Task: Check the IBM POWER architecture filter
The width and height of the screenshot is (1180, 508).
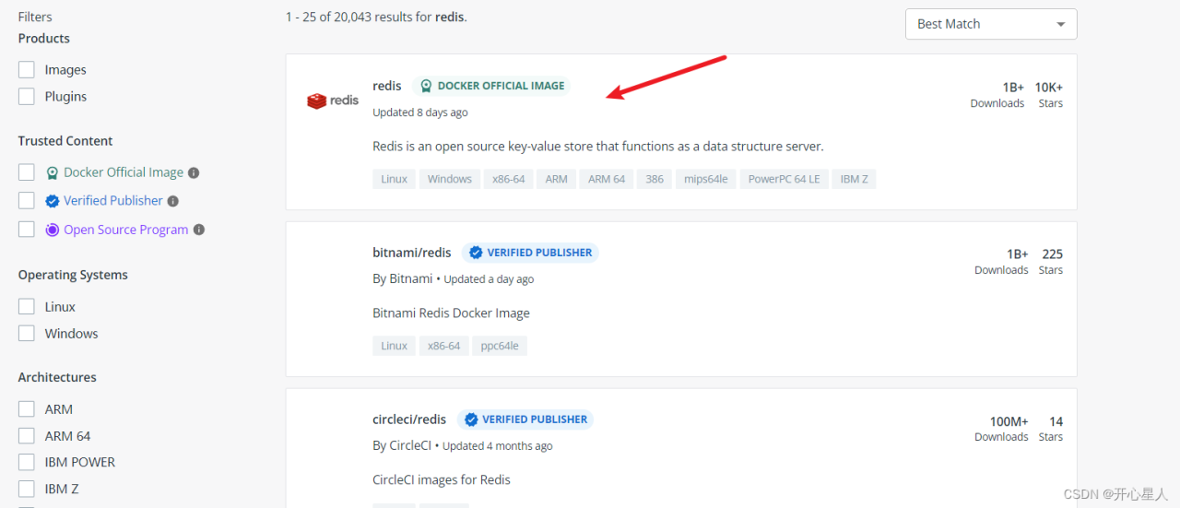Action: point(27,463)
